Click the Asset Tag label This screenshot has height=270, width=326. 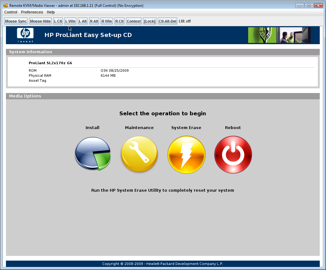[38, 80]
